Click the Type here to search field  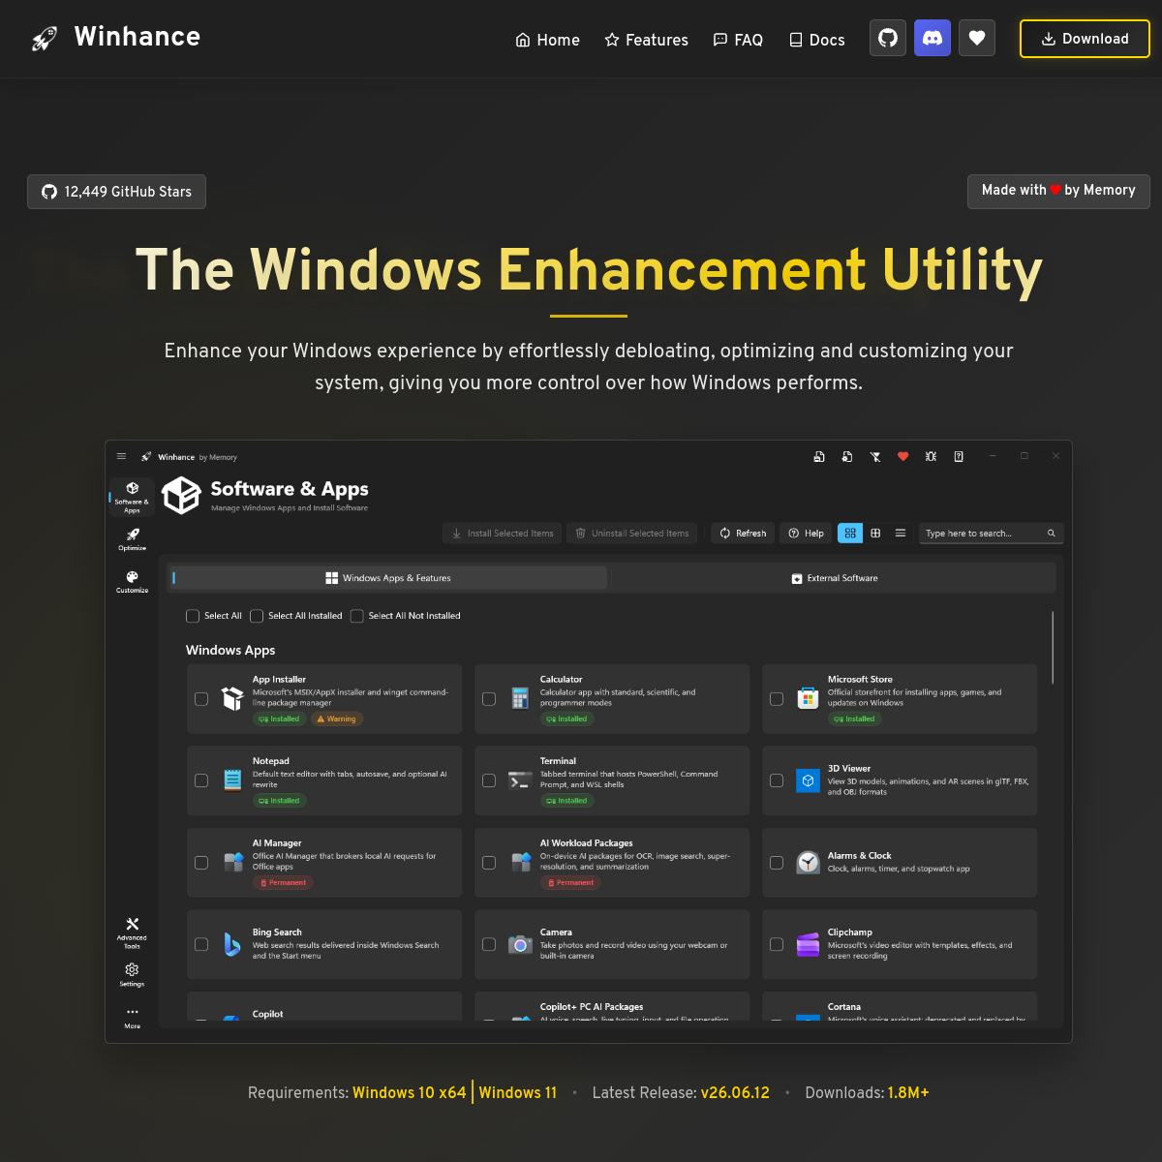click(991, 533)
